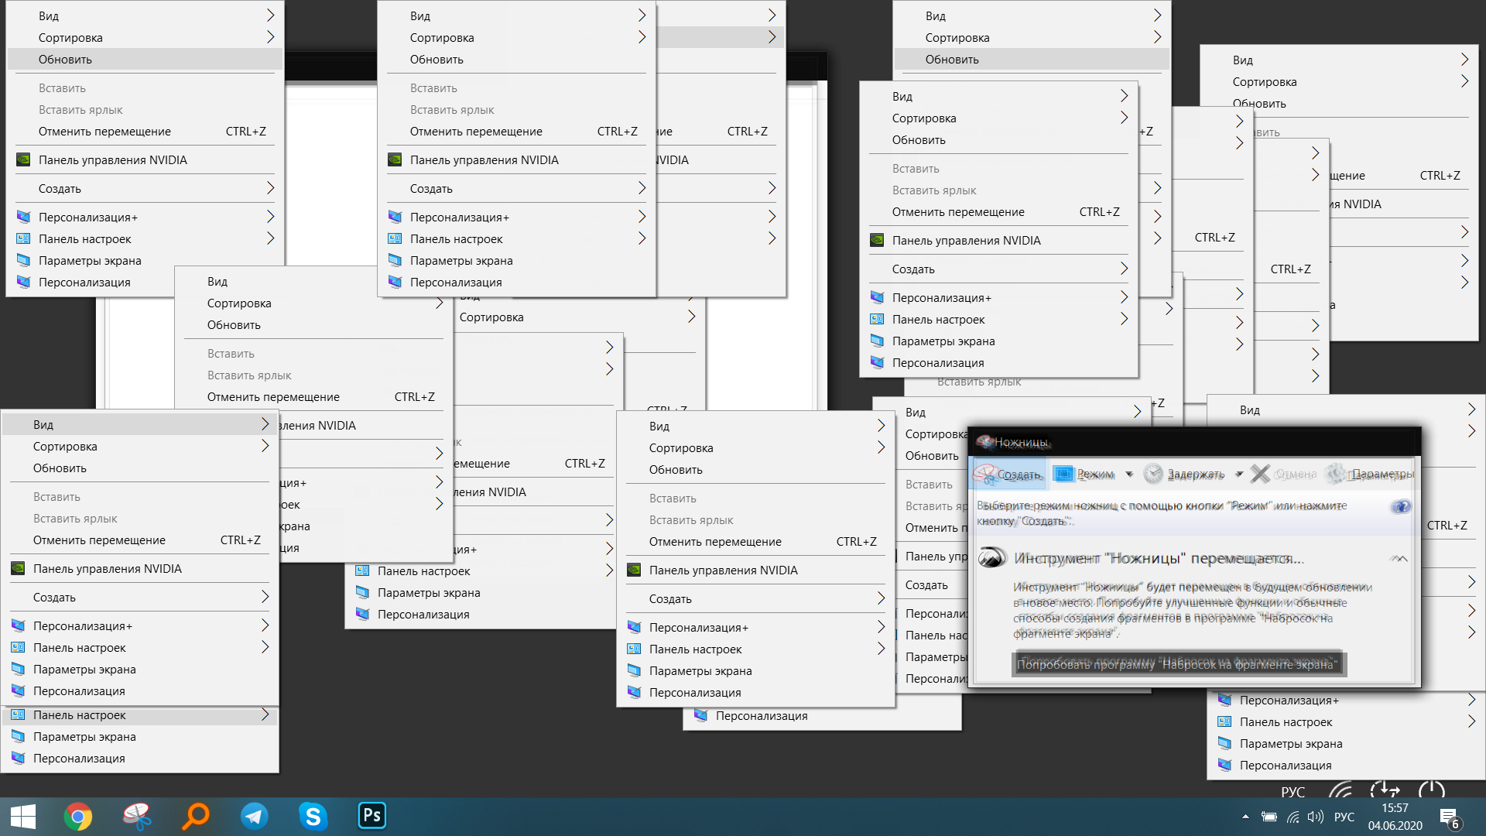Click the Snipping Tool icon on the taskbar
This screenshot has width=1486, height=836.
[x=137, y=817]
